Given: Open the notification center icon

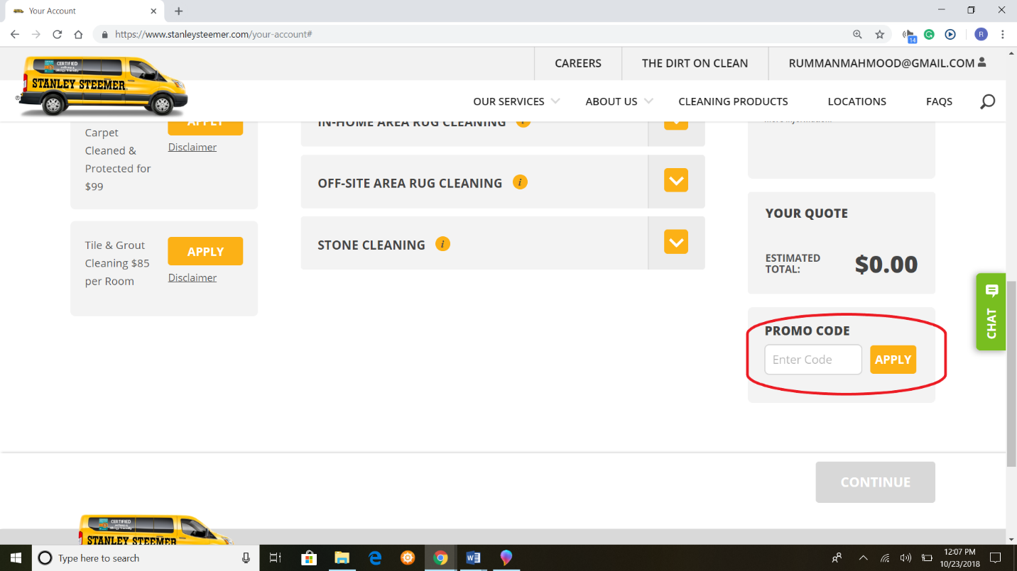Looking at the screenshot, I should (996, 558).
